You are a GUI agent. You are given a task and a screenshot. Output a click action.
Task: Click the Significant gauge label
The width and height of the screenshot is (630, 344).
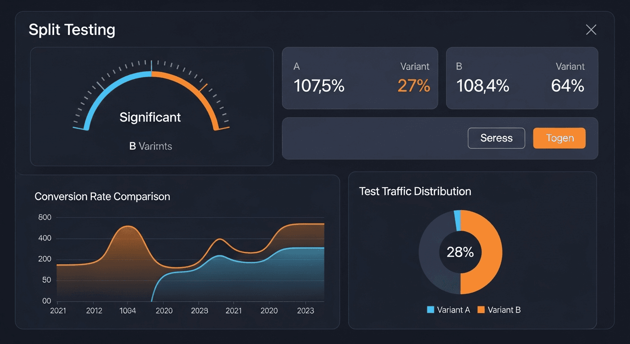click(150, 117)
